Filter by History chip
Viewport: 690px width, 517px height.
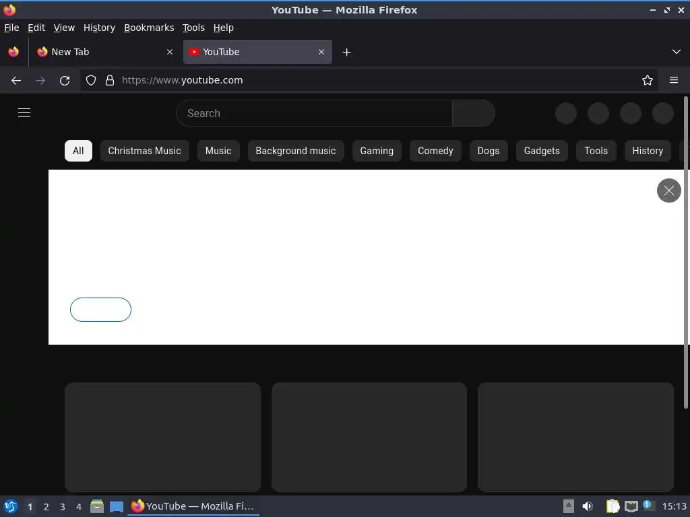coord(648,151)
